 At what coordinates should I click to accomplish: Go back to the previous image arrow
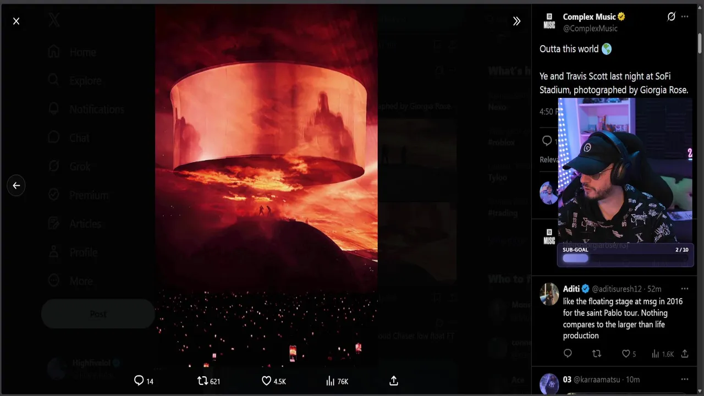pos(16,185)
